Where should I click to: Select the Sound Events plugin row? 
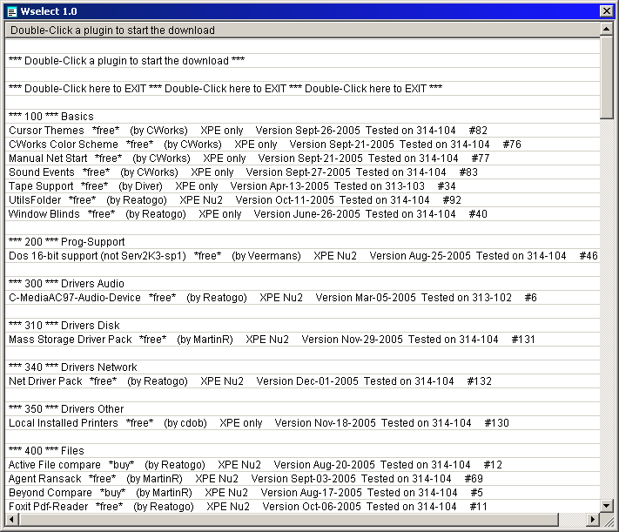(302, 172)
